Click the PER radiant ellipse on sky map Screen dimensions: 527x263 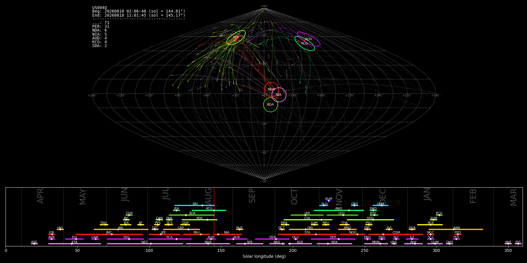(236, 37)
